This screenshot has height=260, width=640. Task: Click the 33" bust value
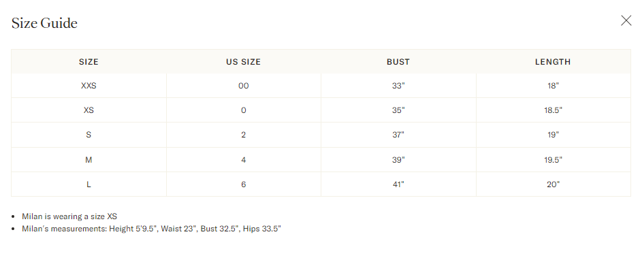tap(398, 86)
